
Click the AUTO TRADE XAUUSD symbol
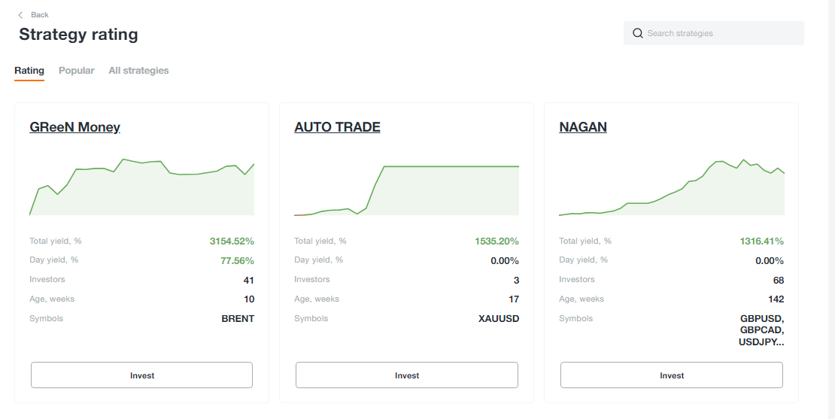tap(499, 318)
